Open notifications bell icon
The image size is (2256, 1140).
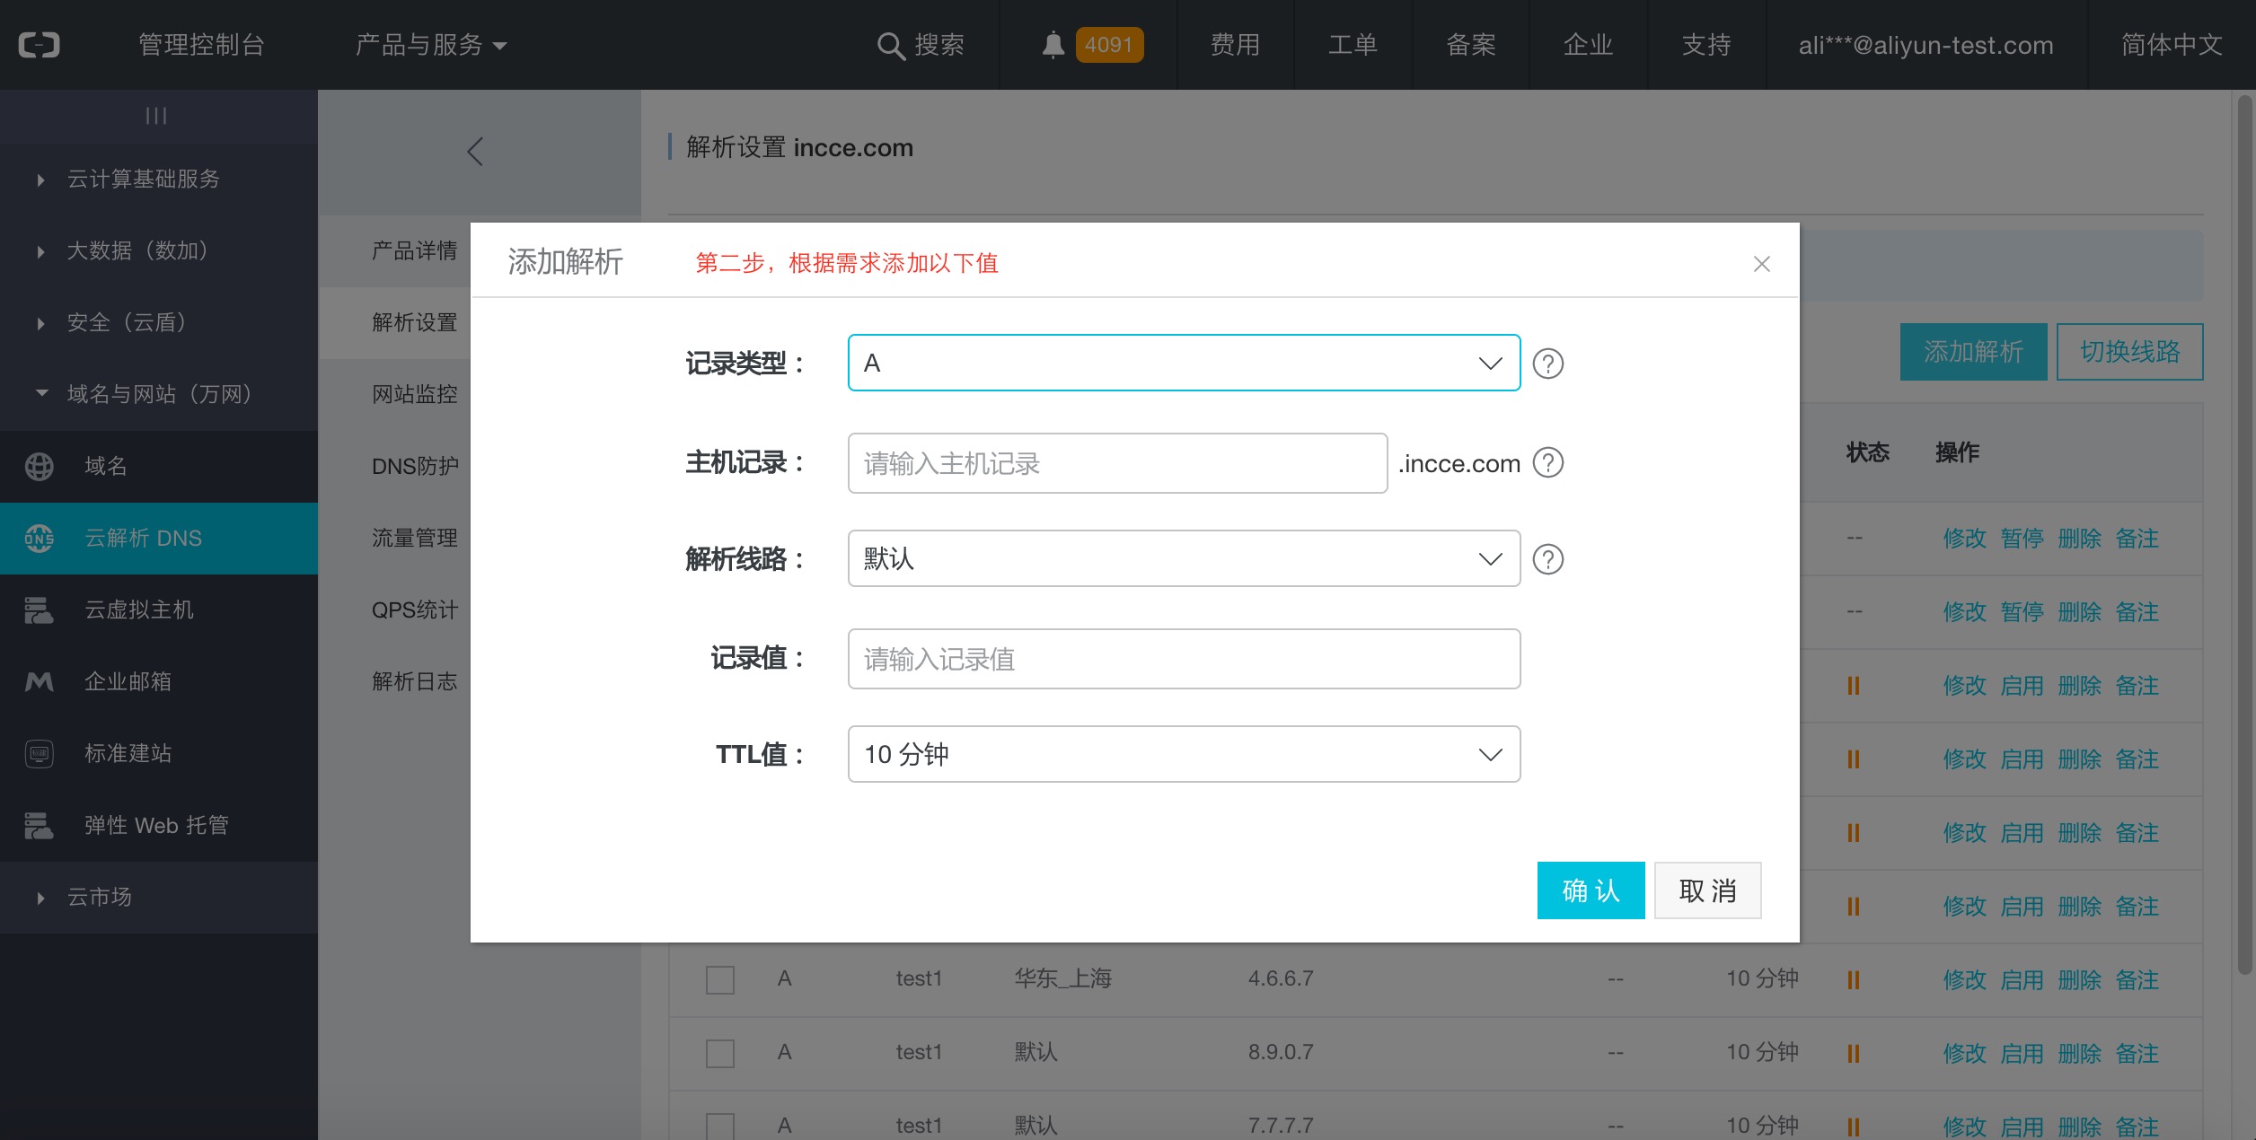[x=1053, y=45]
